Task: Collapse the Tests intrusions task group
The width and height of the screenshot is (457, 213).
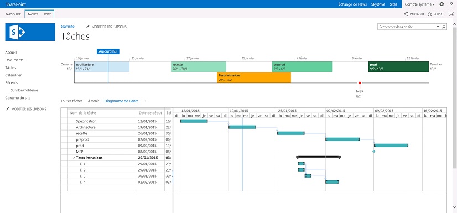Action: (74, 158)
